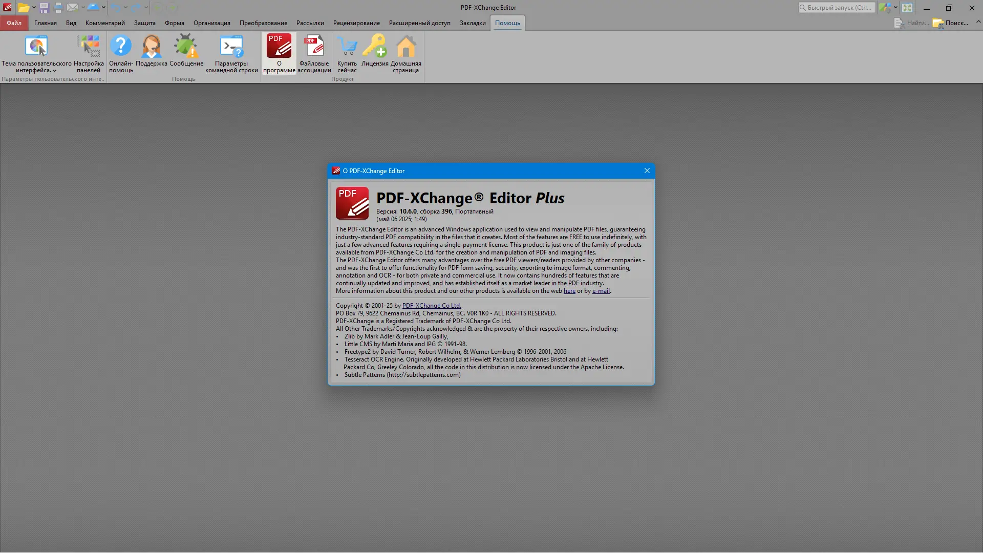Click the Поддержка support icon
The image size is (983, 553).
coord(151,47)
